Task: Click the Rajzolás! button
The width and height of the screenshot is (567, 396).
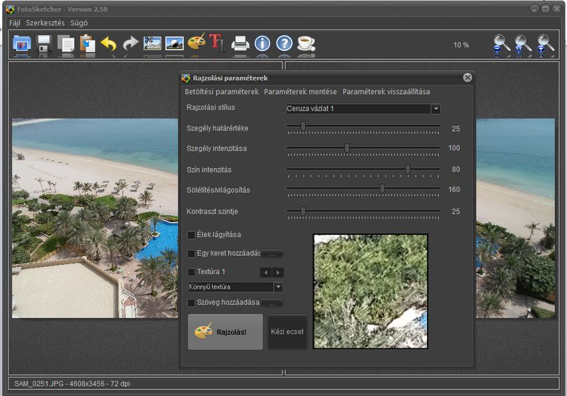Action: 225,332
